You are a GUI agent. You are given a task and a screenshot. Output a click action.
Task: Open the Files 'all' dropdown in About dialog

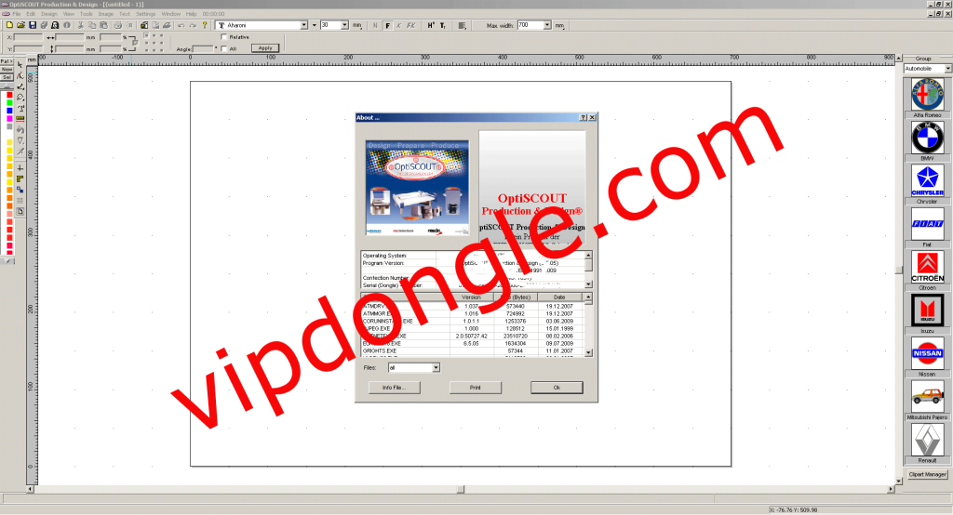tap(436, 367)
